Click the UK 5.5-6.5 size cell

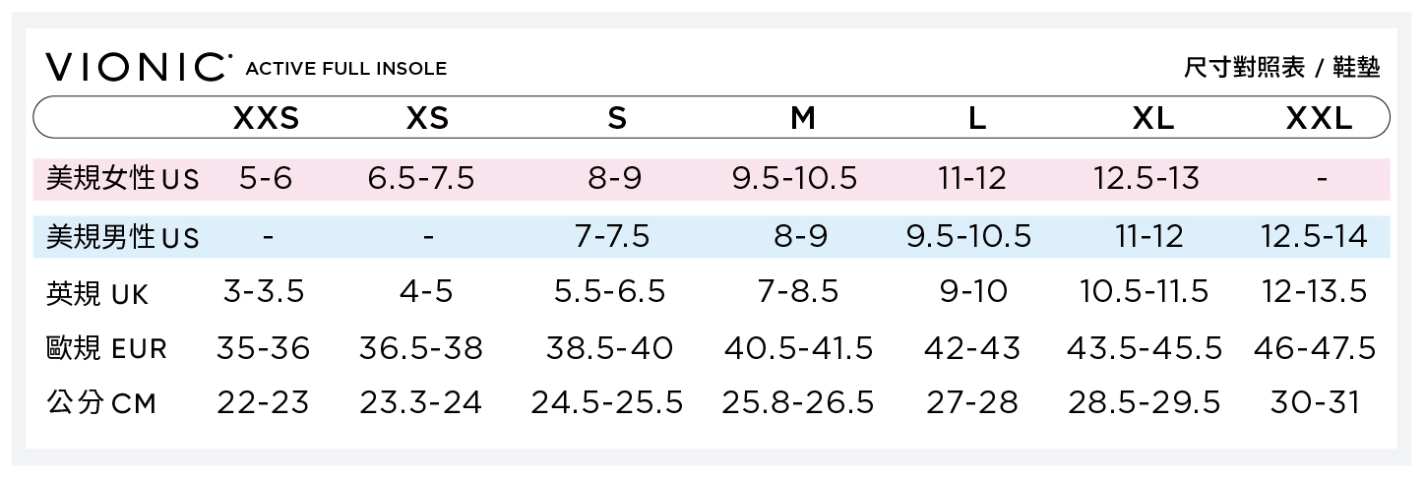pos(610,292)
